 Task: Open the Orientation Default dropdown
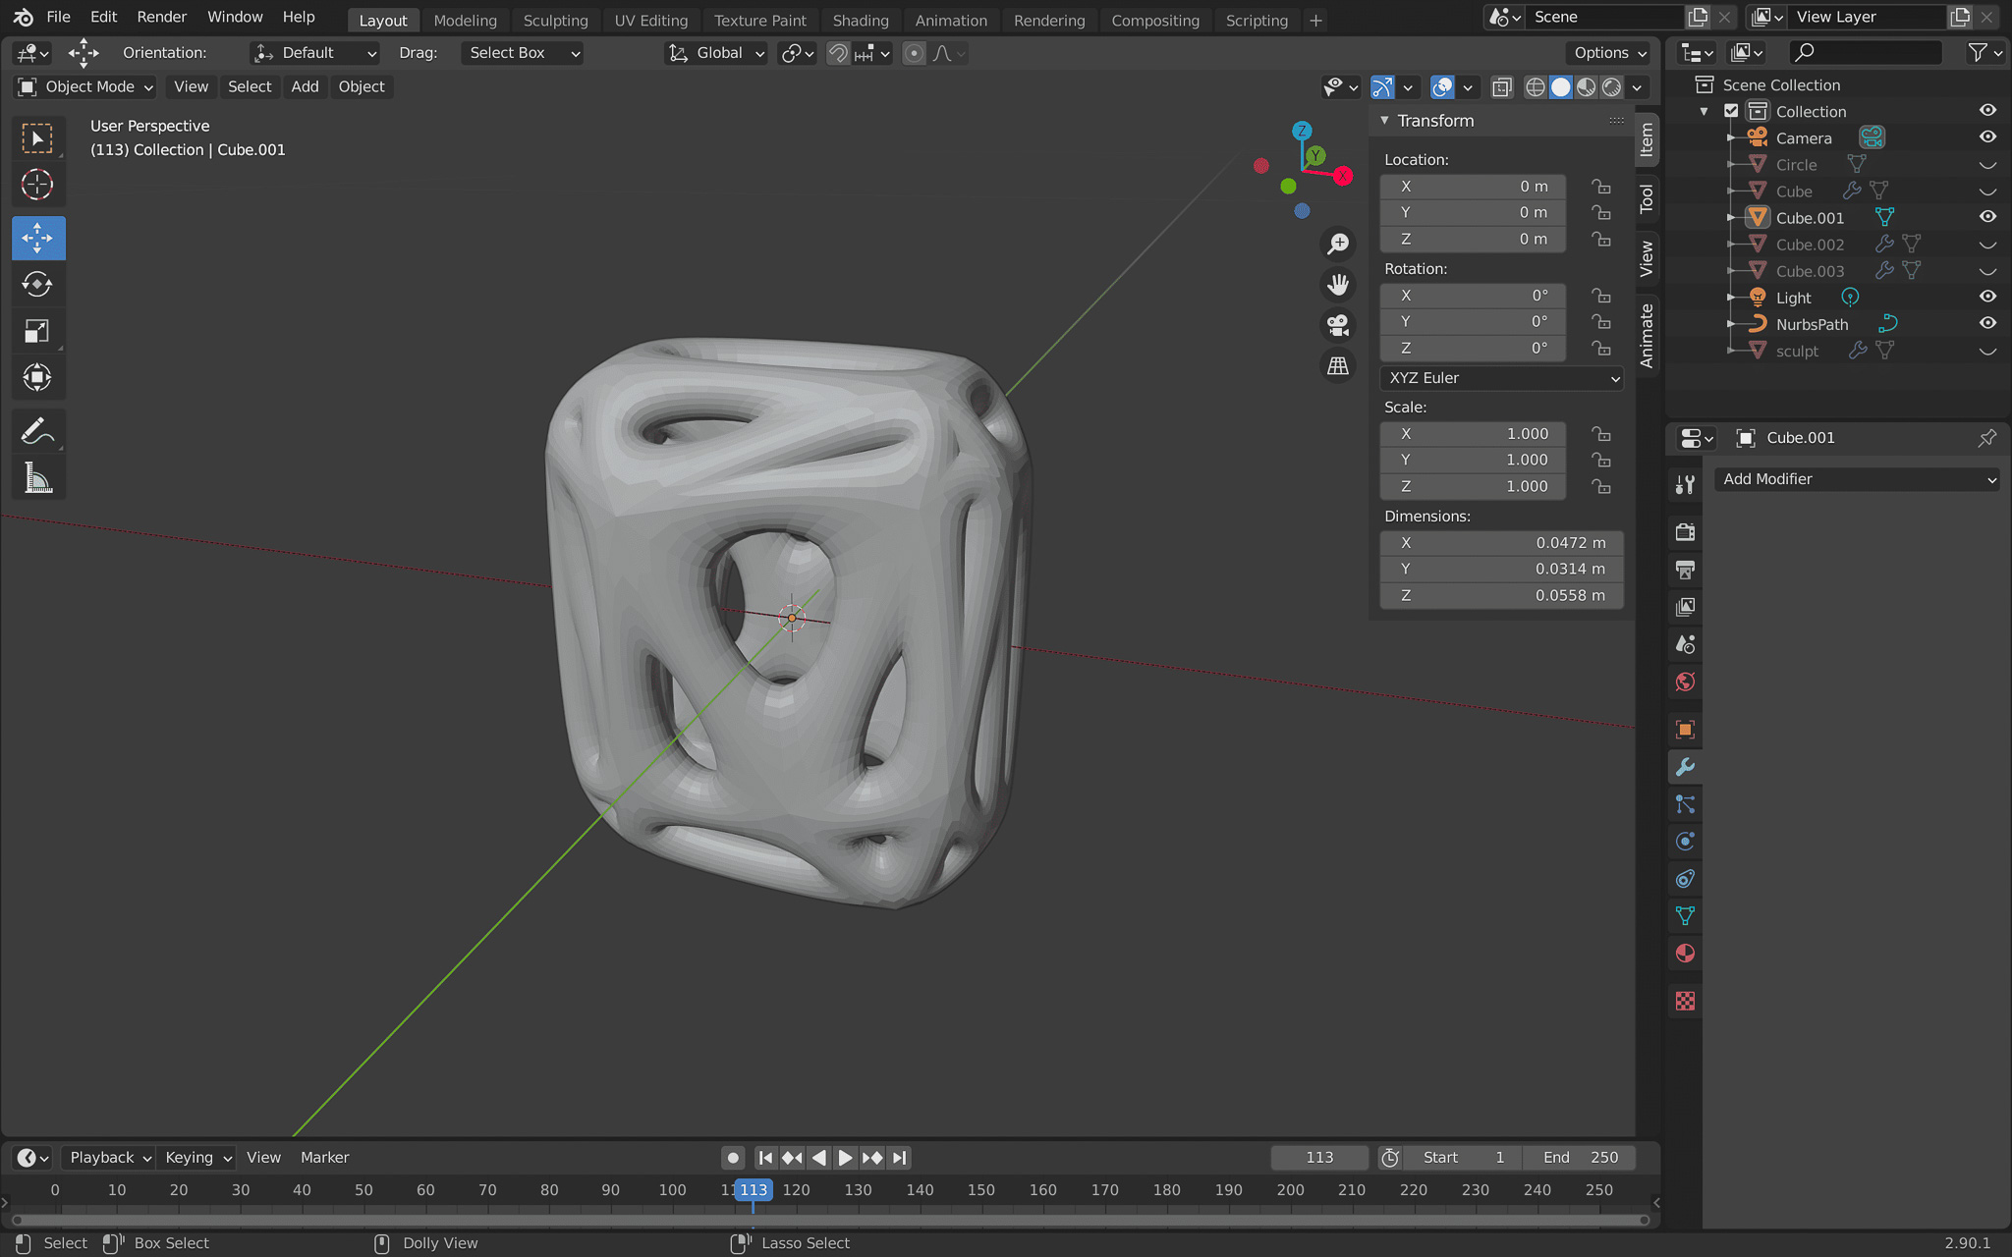coord(314,53)
